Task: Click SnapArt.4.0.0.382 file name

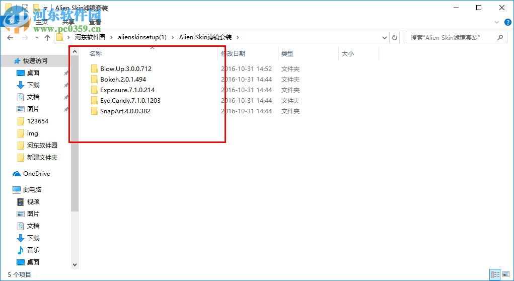Action: (125, 111)
